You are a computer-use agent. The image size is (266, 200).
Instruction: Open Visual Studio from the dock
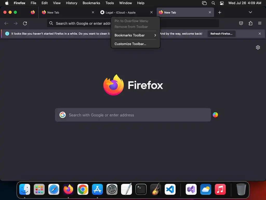tap(191, 189)
